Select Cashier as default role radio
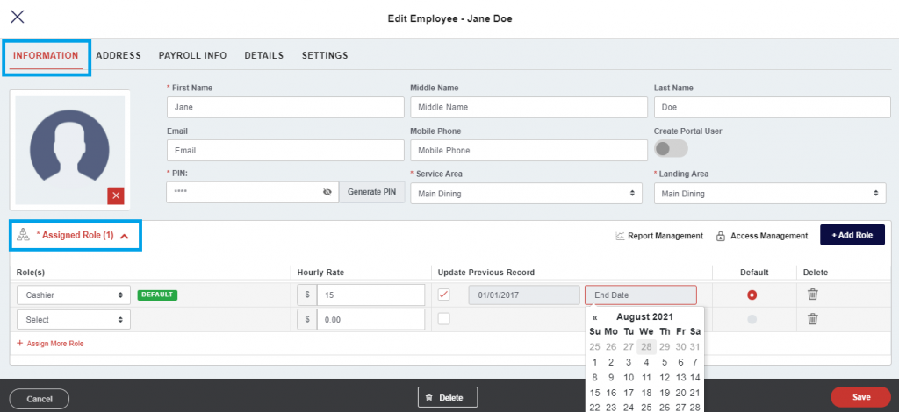This screenshot has width=899, height=412. pos(752,295)
